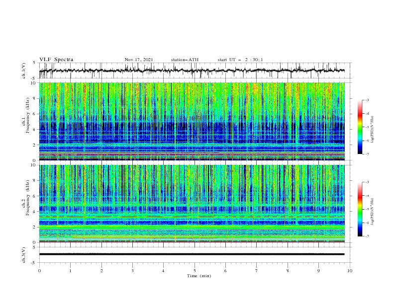This screenshot has width=394, height=304.
Task: Select the date text "Nov.17, 2021"
Action: tap(139, 60)
